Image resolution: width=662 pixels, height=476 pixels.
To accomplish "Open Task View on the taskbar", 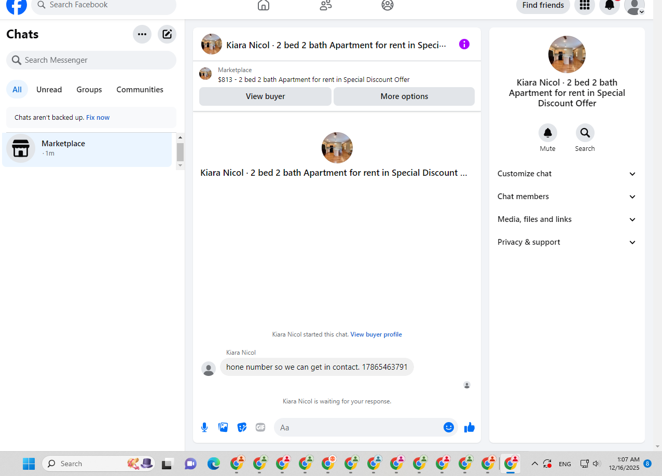I will tap(167, 464).
